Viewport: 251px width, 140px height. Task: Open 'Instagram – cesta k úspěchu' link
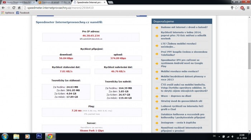click(x=178, y=123)
